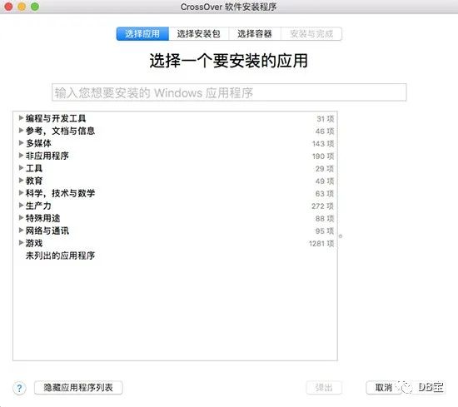Select the 未列出的应用程序 entry
This screenshot has height=407, width=458.
[x=60, y=256]
